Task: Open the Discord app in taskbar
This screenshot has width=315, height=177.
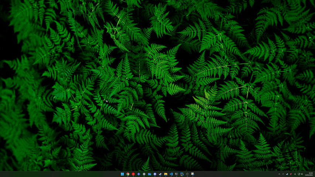Action: pyautogui.click(x=155, y=174)
